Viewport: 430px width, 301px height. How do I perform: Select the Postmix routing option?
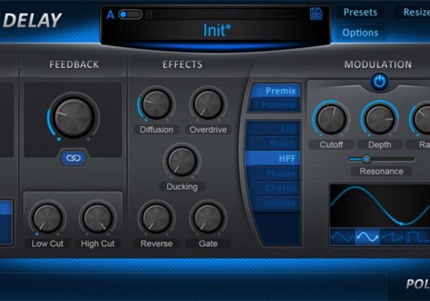click(x=276, y=105)
